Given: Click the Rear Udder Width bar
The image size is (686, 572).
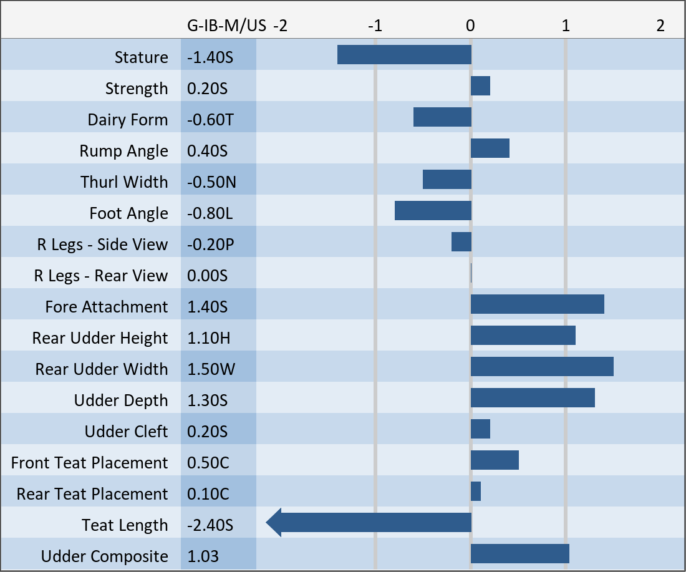Looking at the screenshot, I should [x=542, y=367].
